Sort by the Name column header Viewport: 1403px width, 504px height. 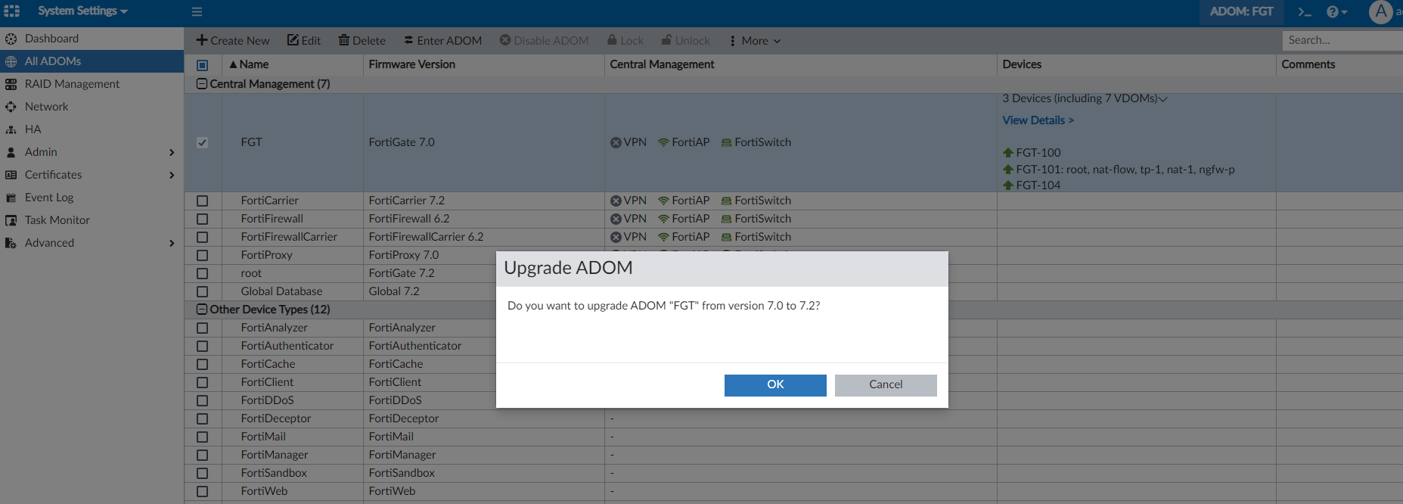tap(250, 64)
